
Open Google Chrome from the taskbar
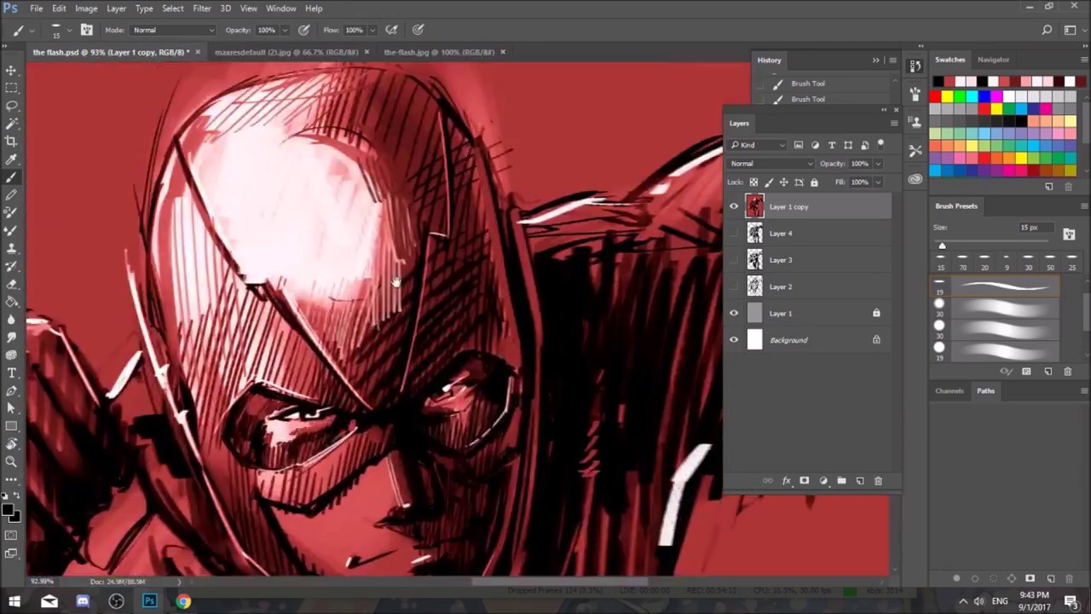[183, 602]
